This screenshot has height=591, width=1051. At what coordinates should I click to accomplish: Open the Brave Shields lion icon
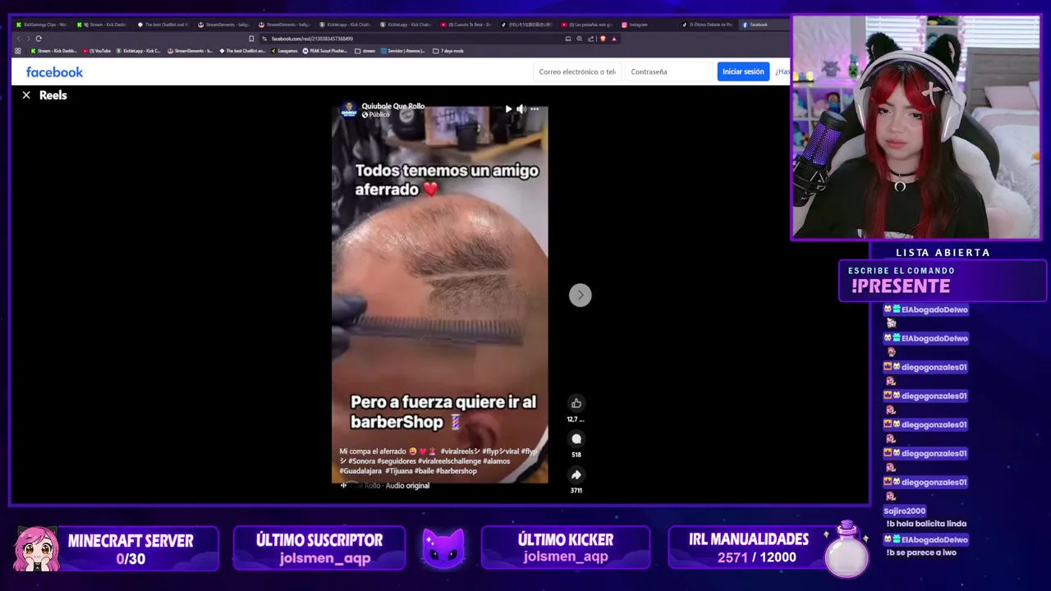pyautogui.click(x=603, y=39)
